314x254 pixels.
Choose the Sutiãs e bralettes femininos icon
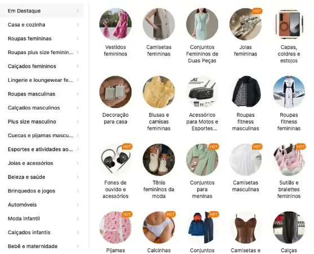pos(289,160)
